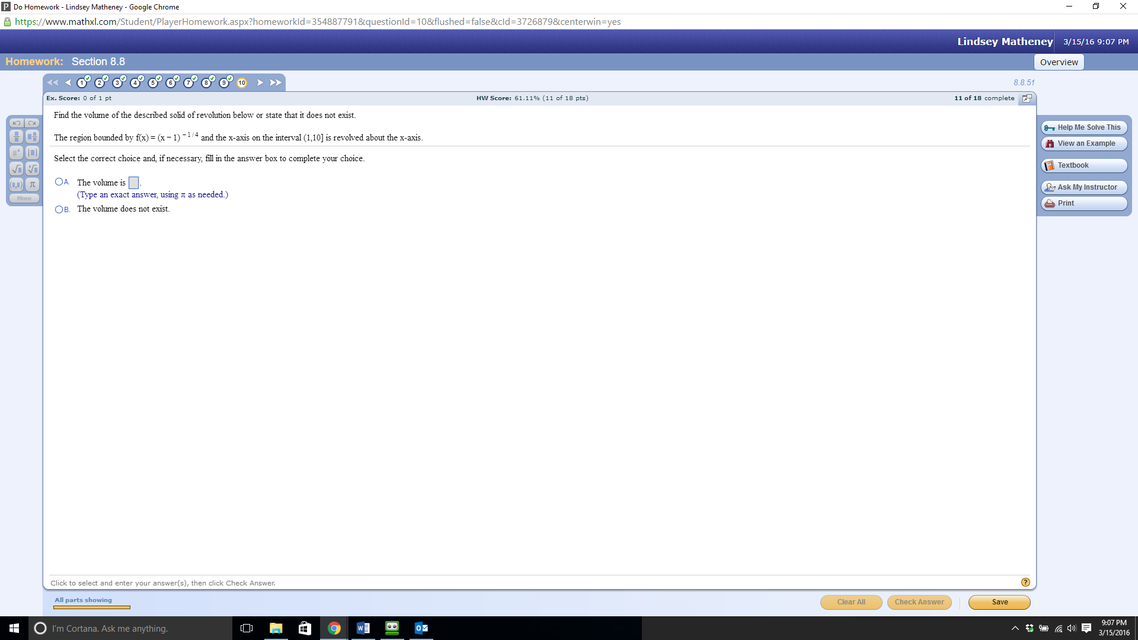1138x640 pixels.
Task: Insert a fraction template
Action: pyautogui.click(x=15, y=136)
